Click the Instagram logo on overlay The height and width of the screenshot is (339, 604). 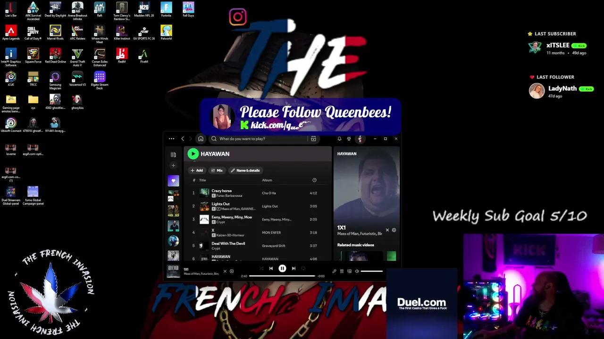(x=238, y=17)
